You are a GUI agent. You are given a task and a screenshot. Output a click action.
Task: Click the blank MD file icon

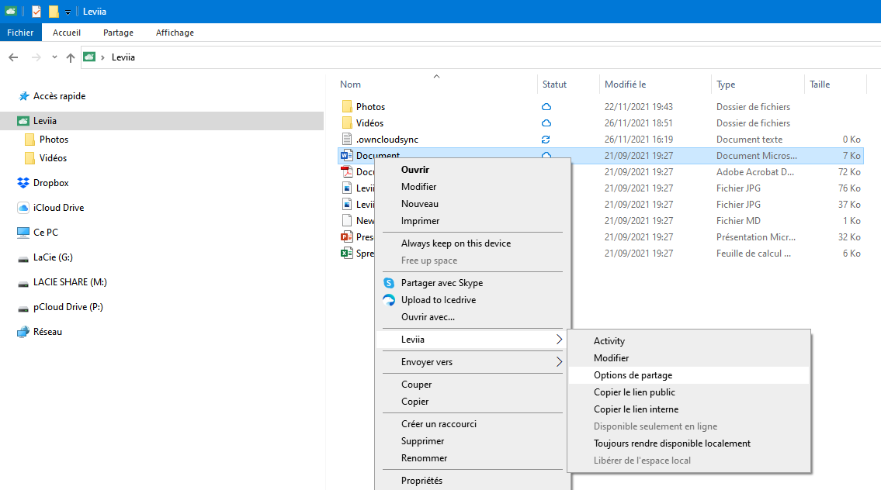pyautogui.click(x=347, y=221)
